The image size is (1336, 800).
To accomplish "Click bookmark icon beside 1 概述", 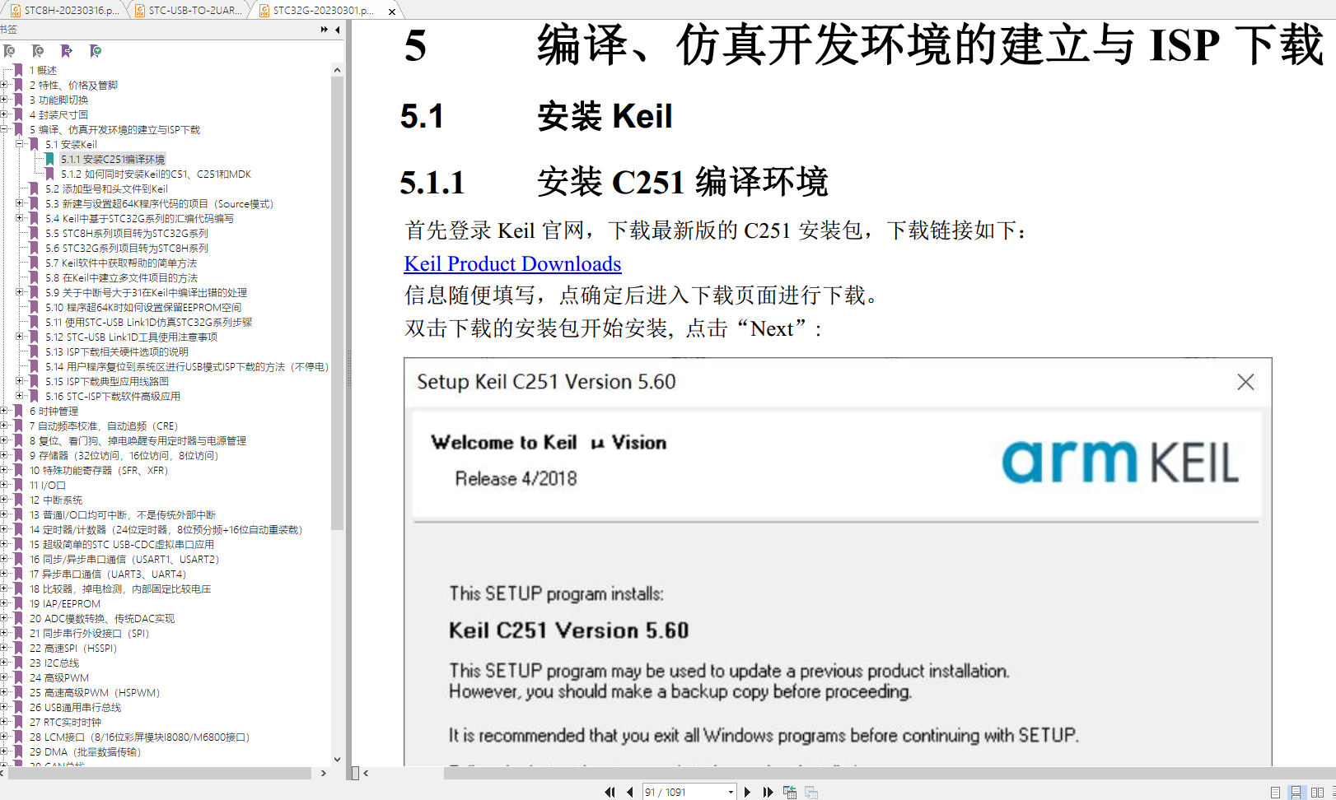I will (18, 70).
